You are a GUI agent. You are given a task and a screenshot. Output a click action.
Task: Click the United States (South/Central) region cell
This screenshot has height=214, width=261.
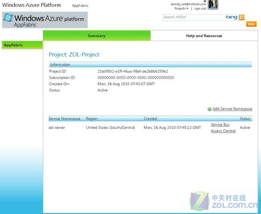(110, 128)
